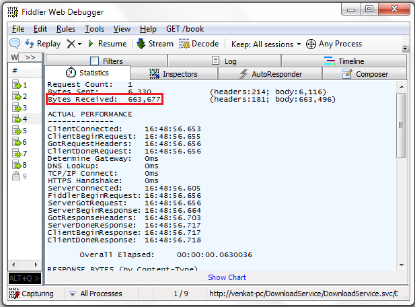The image size is (415, 307).
Task: Click ClientDoneResponse timestamp line
Action: (x=124, y=240)
